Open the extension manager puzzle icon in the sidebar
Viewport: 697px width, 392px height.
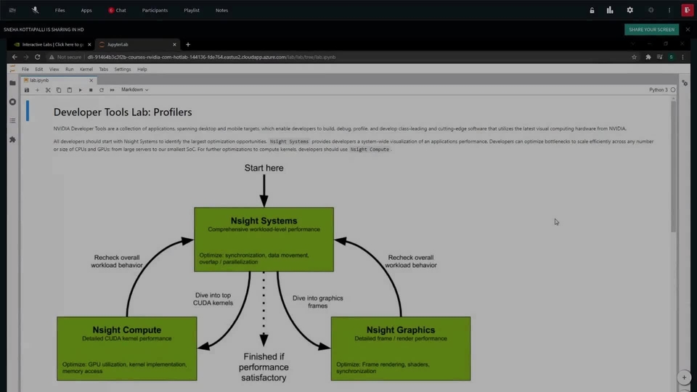12,139
